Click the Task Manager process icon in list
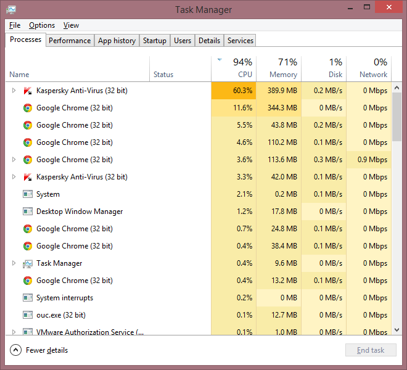 (x=27, y=263)
